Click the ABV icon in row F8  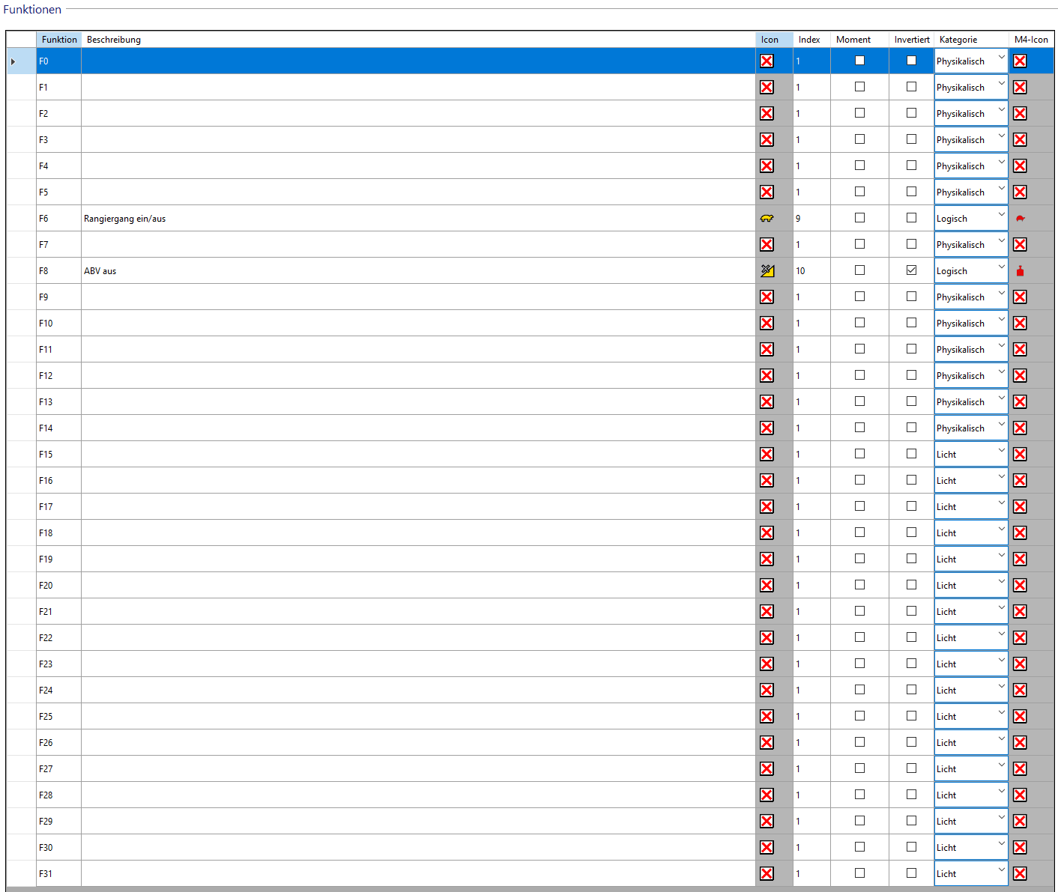(x=767, y=271)
